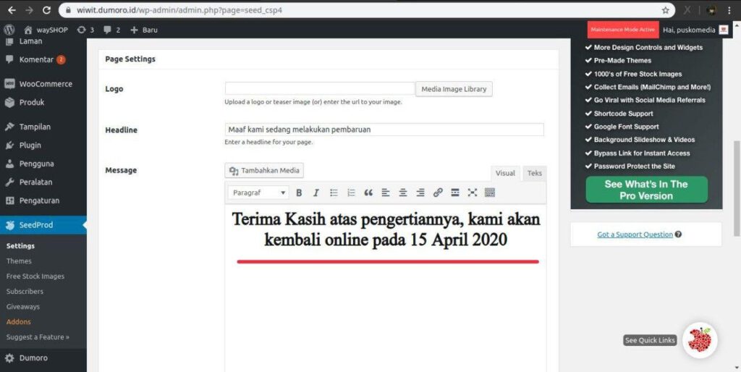Insert a bulleted list in the editor

[x=334, y=193]
